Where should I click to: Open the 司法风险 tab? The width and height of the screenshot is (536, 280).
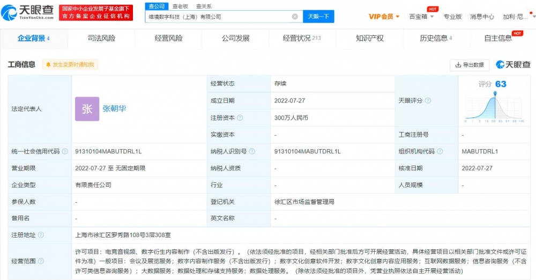pyautogui.click(x=101, y=38)
